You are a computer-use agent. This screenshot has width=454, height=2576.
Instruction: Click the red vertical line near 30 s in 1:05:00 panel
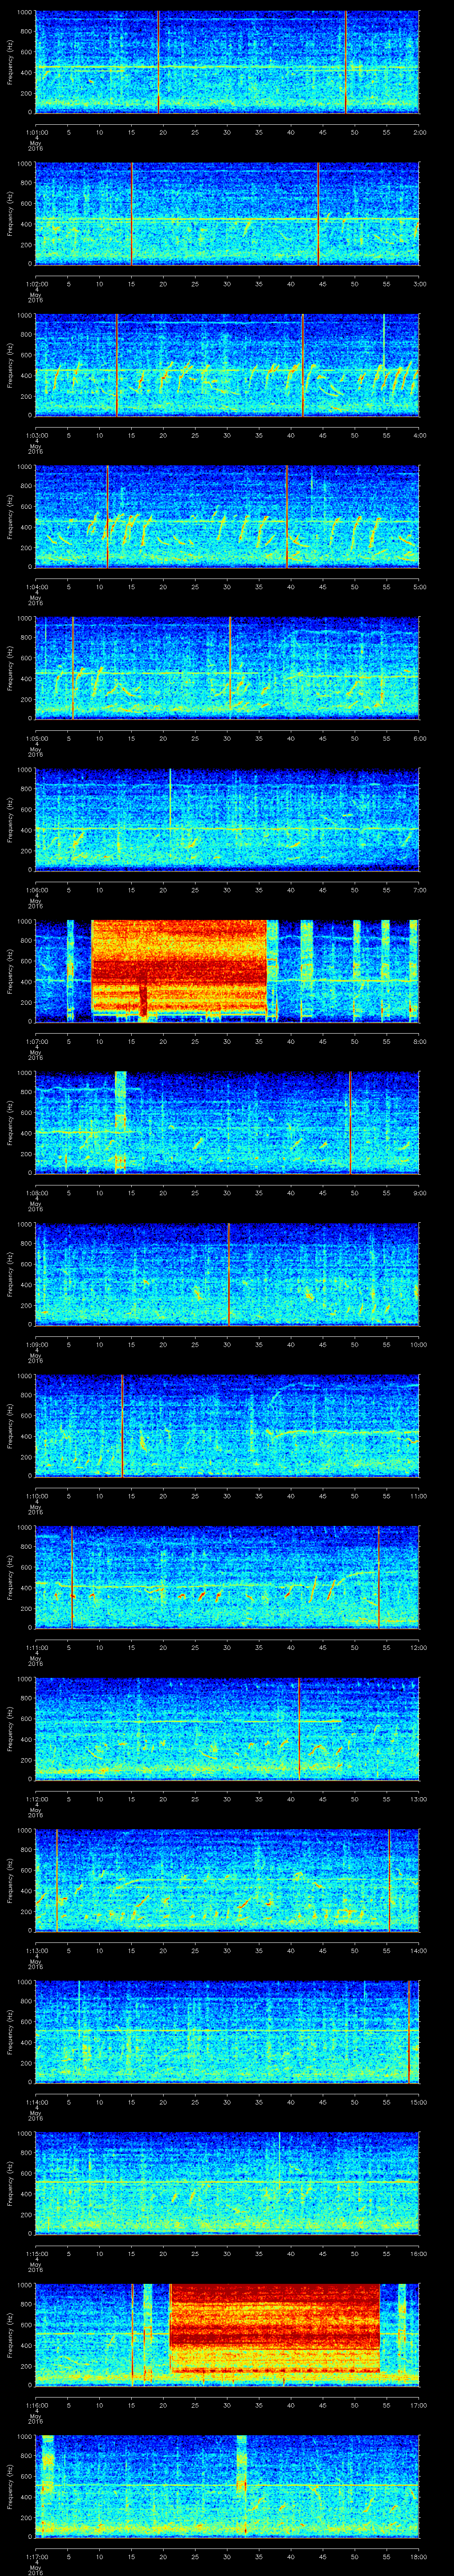click(230, 669)
